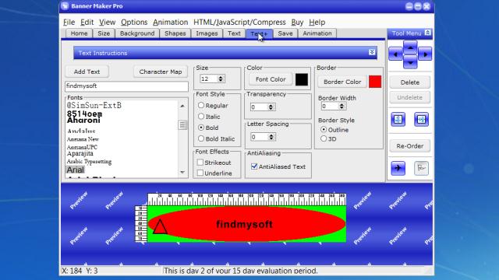Open the Edit menu
Viewport: 499px width, 280px height.
coord(87,23)
